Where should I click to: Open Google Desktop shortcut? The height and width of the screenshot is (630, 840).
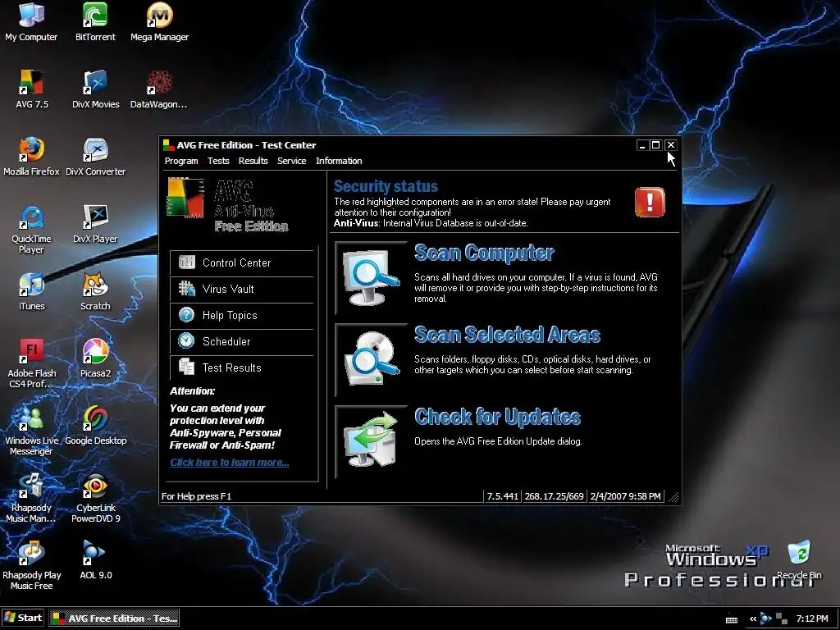tap(96, 426)
